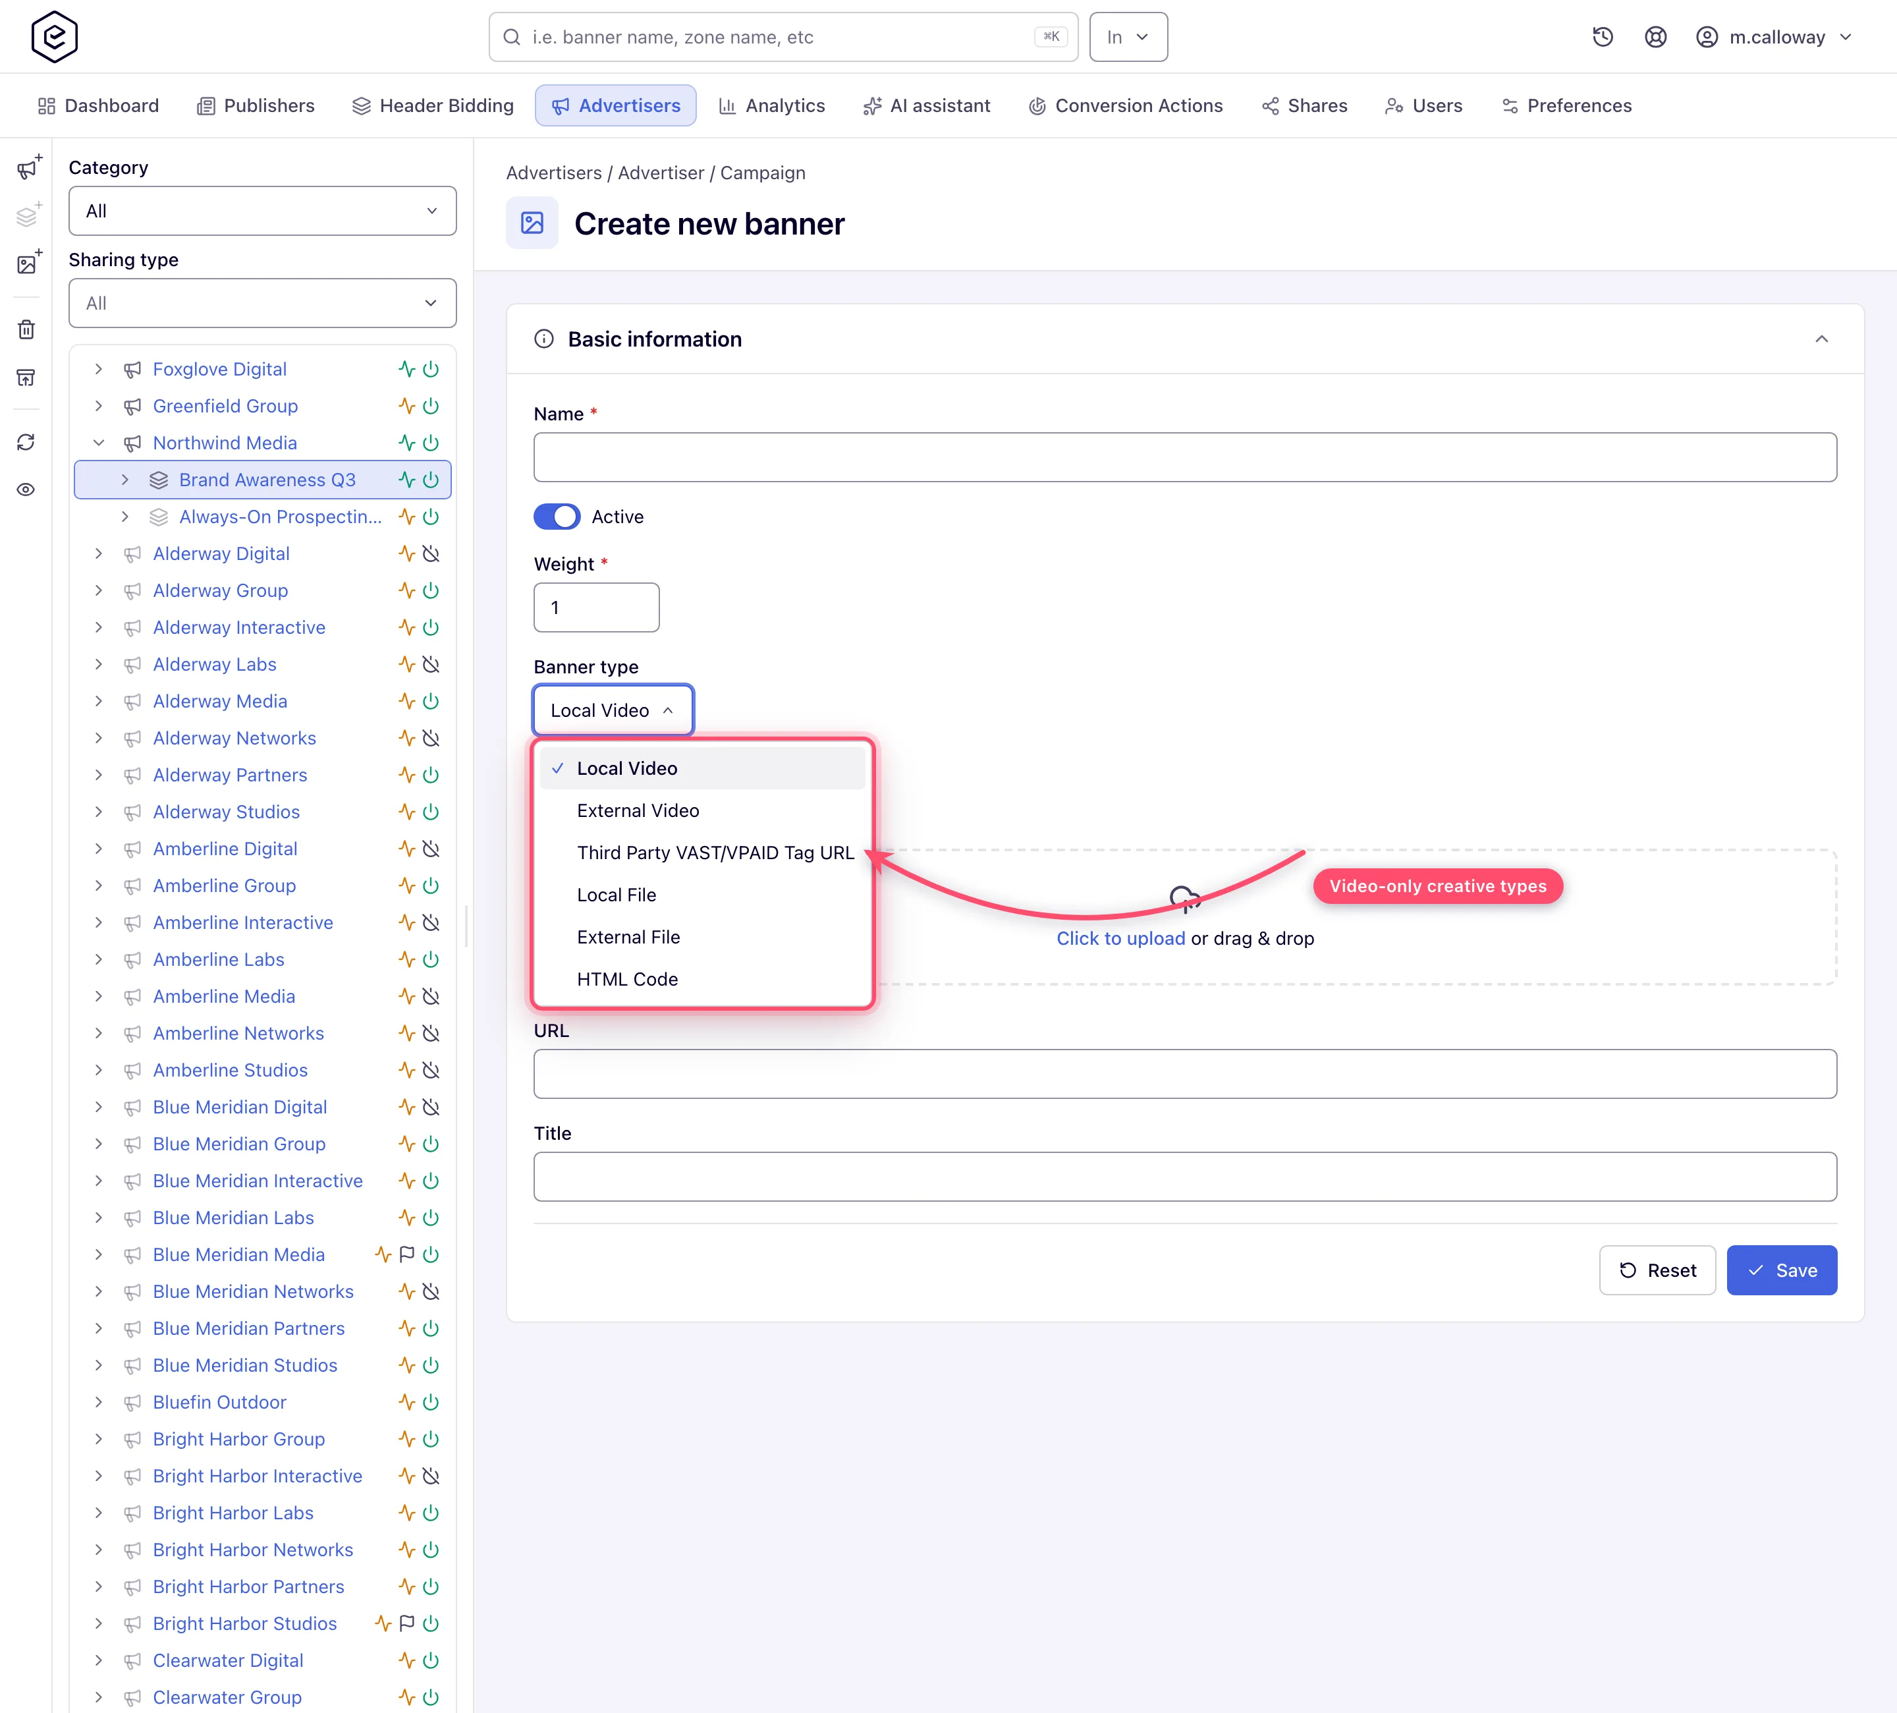
Task: Open the Sharing type dropdown
Action: pyautogui.click(x=263, y=303)
